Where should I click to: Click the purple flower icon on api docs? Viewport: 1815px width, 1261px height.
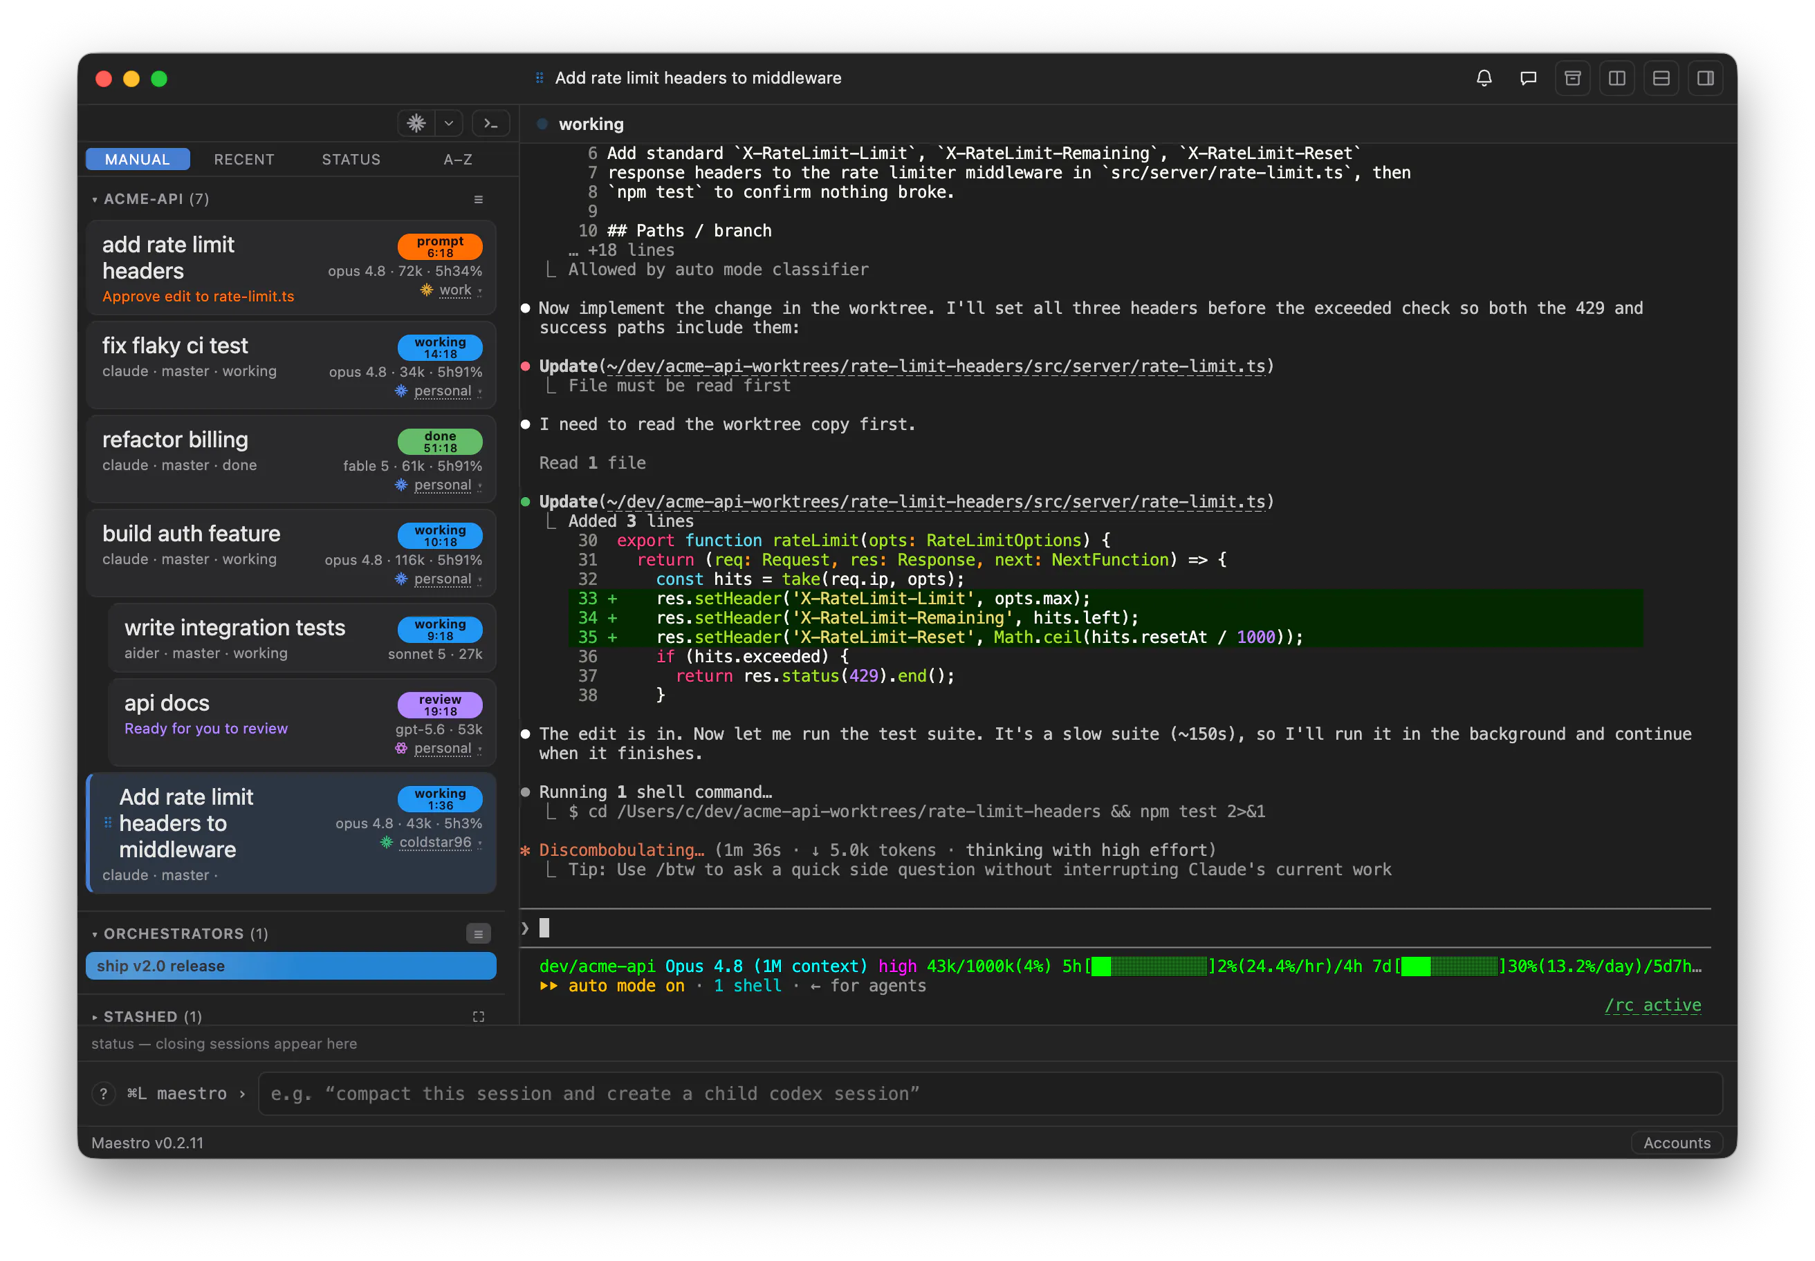[400, 748]
